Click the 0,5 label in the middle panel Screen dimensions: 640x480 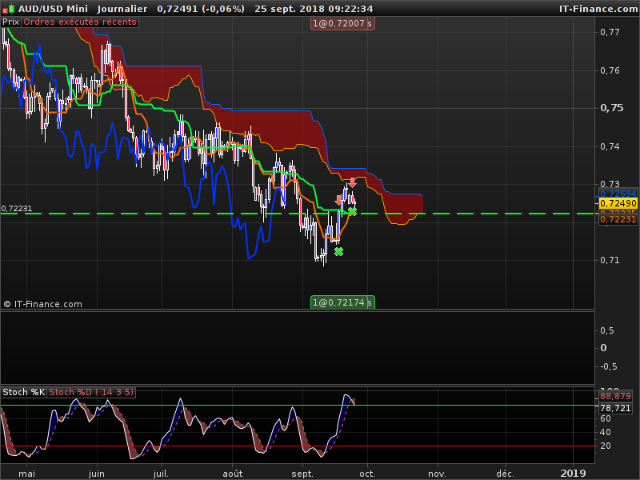(x=607, y=330)
